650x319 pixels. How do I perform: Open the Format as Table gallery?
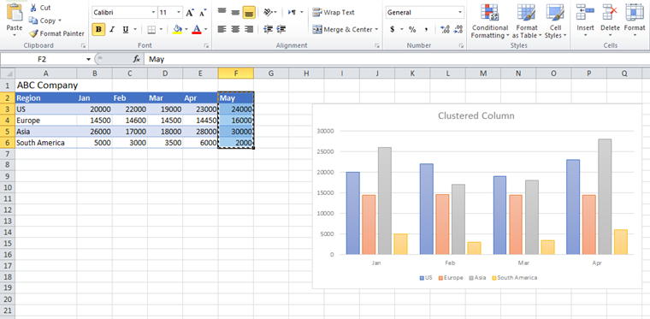pyautogui.click(x=527, y=21)
